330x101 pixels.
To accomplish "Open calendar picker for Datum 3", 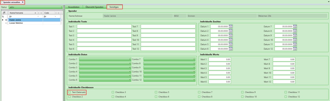I will point(231,35).
